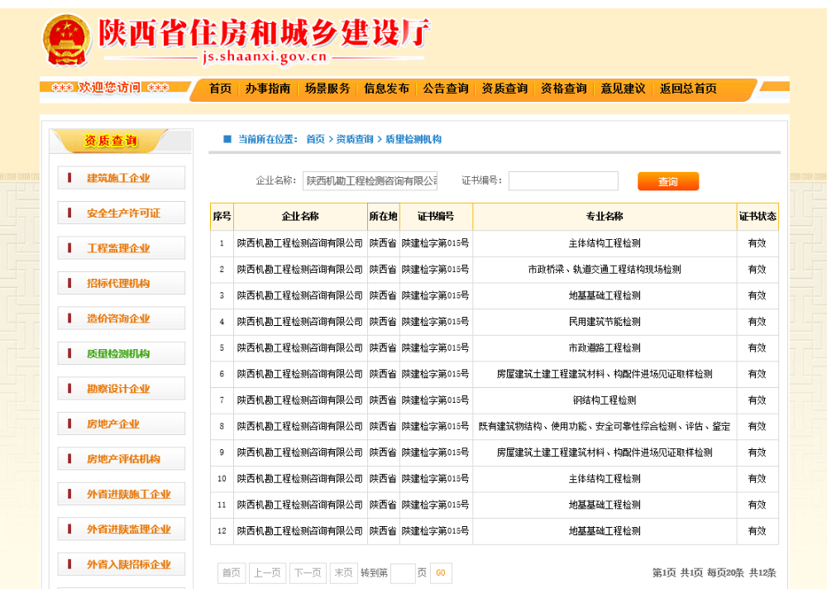Click the national emblem logo
This screenshot has height=589, width=827.
pos(67,39)
